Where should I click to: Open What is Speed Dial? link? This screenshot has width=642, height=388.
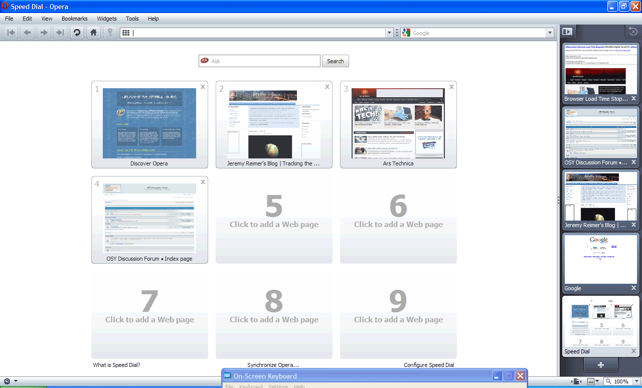coord(116,365)
